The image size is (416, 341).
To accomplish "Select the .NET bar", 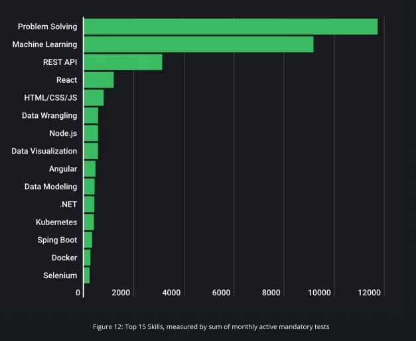I will (x=89, y=204).
